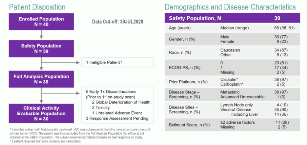Click the Metastatic cell

(230, 92)
